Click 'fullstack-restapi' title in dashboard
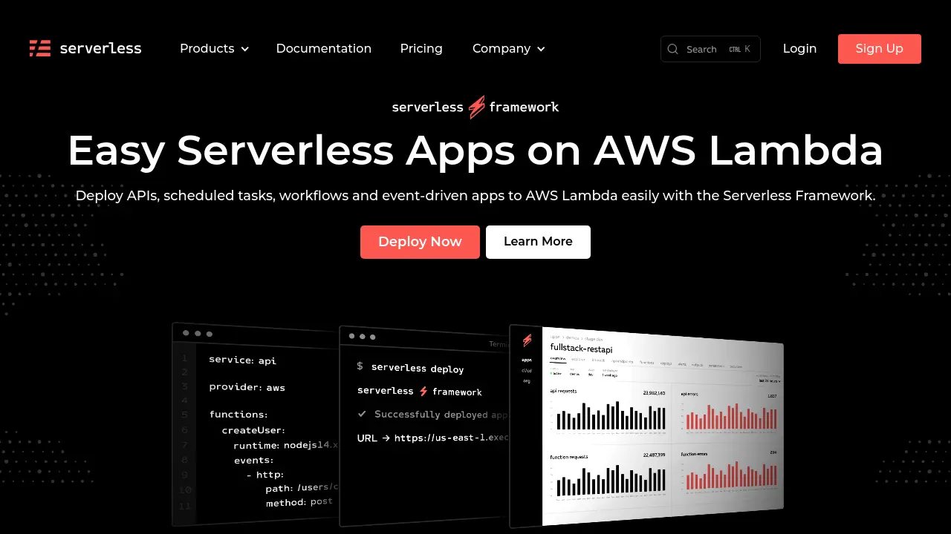951x534 pixels. click(581, 347)
